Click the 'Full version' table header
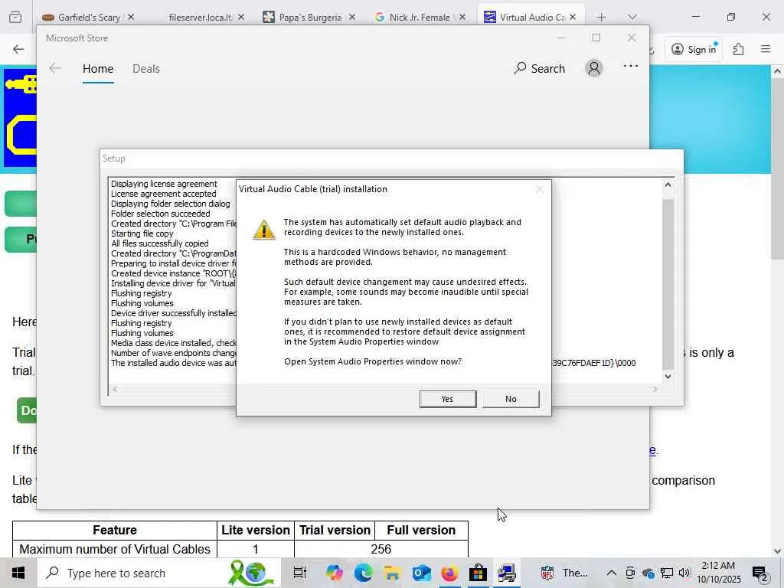This screenshot has width=784, height=588. (x=421, y=530)
